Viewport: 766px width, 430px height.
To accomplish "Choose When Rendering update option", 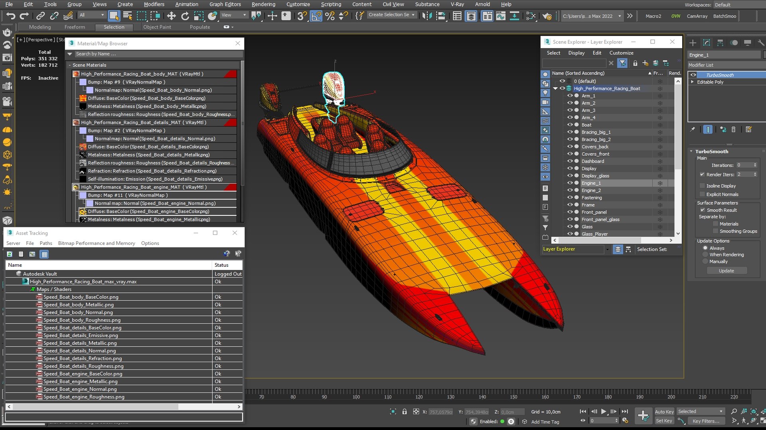I will tap(705, 255).
